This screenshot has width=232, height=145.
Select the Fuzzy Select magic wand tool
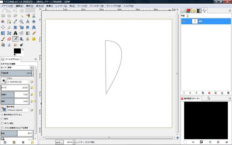pyautogui.click(x=21, y=16)
